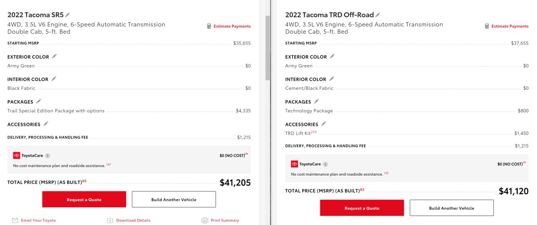
Task: Edit Exterior Color on the SR5 build
Action: click(54, 56)
